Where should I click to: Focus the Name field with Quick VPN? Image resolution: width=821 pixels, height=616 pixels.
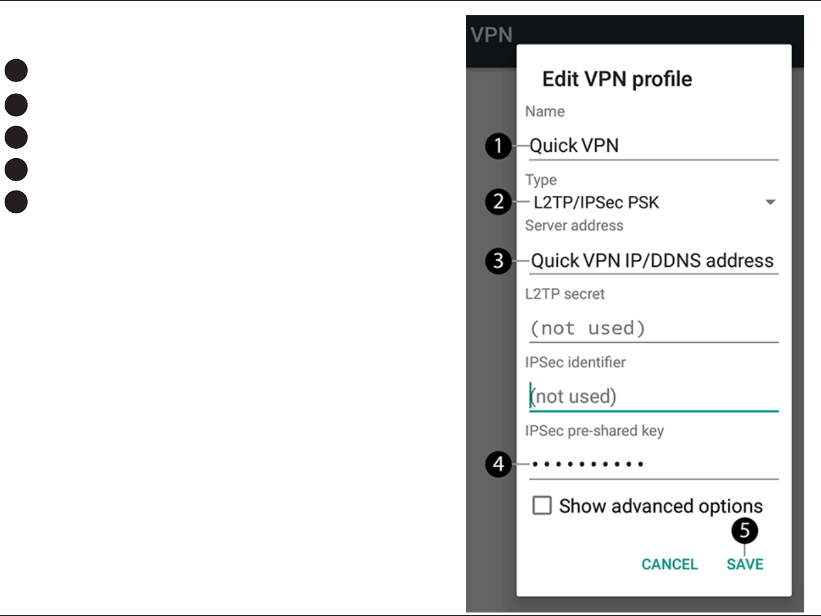[654, 147]
